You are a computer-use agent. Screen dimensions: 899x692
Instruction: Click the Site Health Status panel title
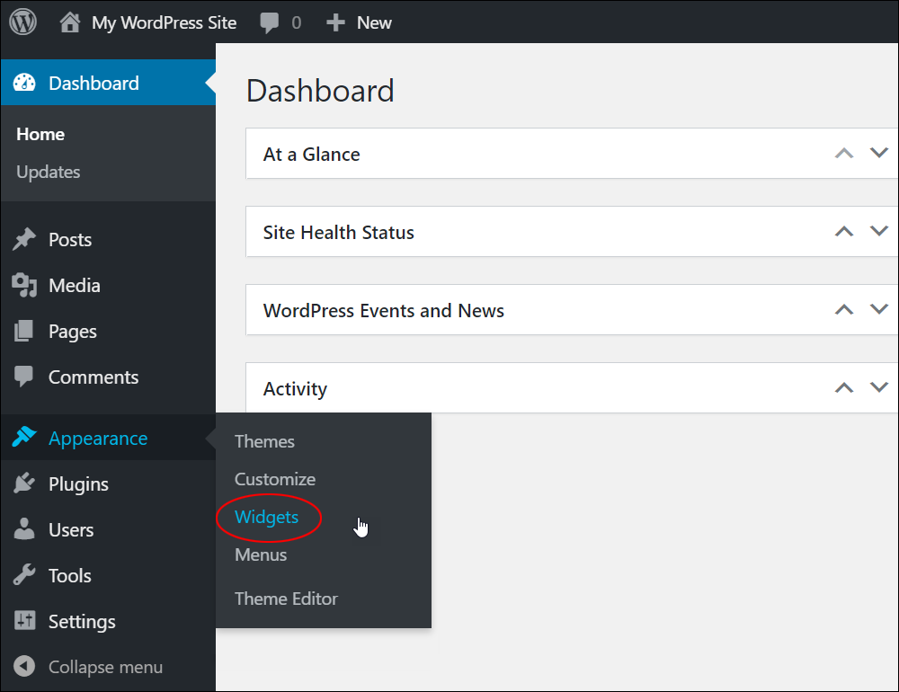point(338,232)
